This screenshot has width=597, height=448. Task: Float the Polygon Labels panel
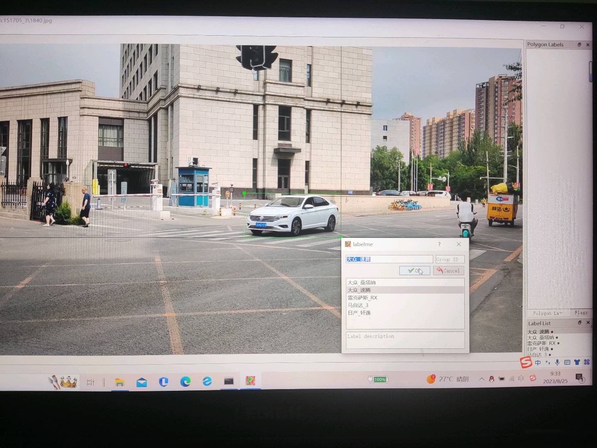click(579, 44)
